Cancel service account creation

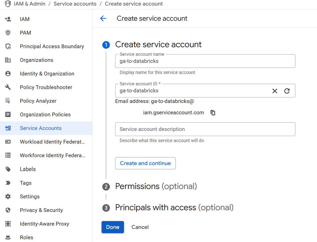click(140, 227)
